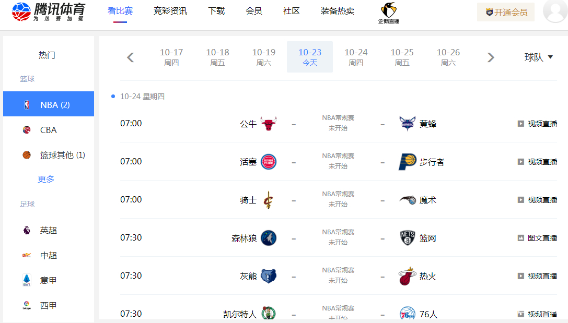Select 西甲 in the football list
The image size is (568, 323).
49,305
